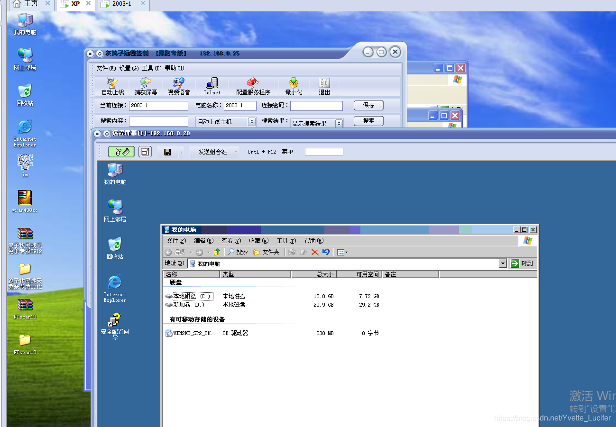Image resolution: width=616 pixels, height=427 pixels.
Task: Click the 搜索 search icon in explorer toolbar
Action: click(238, 252)
